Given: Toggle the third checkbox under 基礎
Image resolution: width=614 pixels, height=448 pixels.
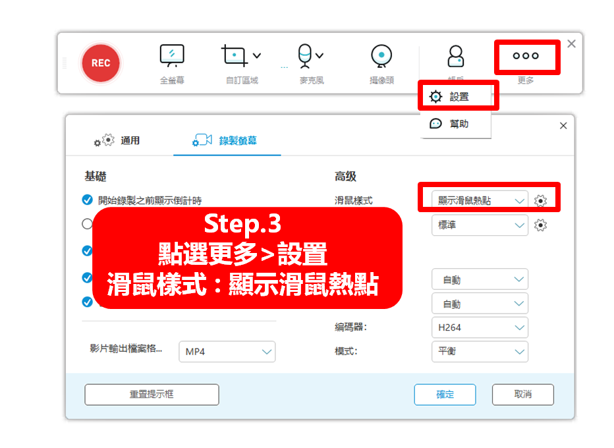Looking at the screenshot, I should coord(87,250).
